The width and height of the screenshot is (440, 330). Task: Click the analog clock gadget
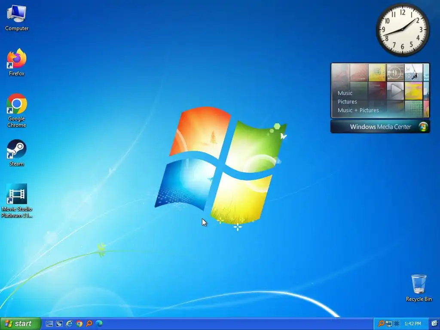pyautogui.click(x=402, y=29)
